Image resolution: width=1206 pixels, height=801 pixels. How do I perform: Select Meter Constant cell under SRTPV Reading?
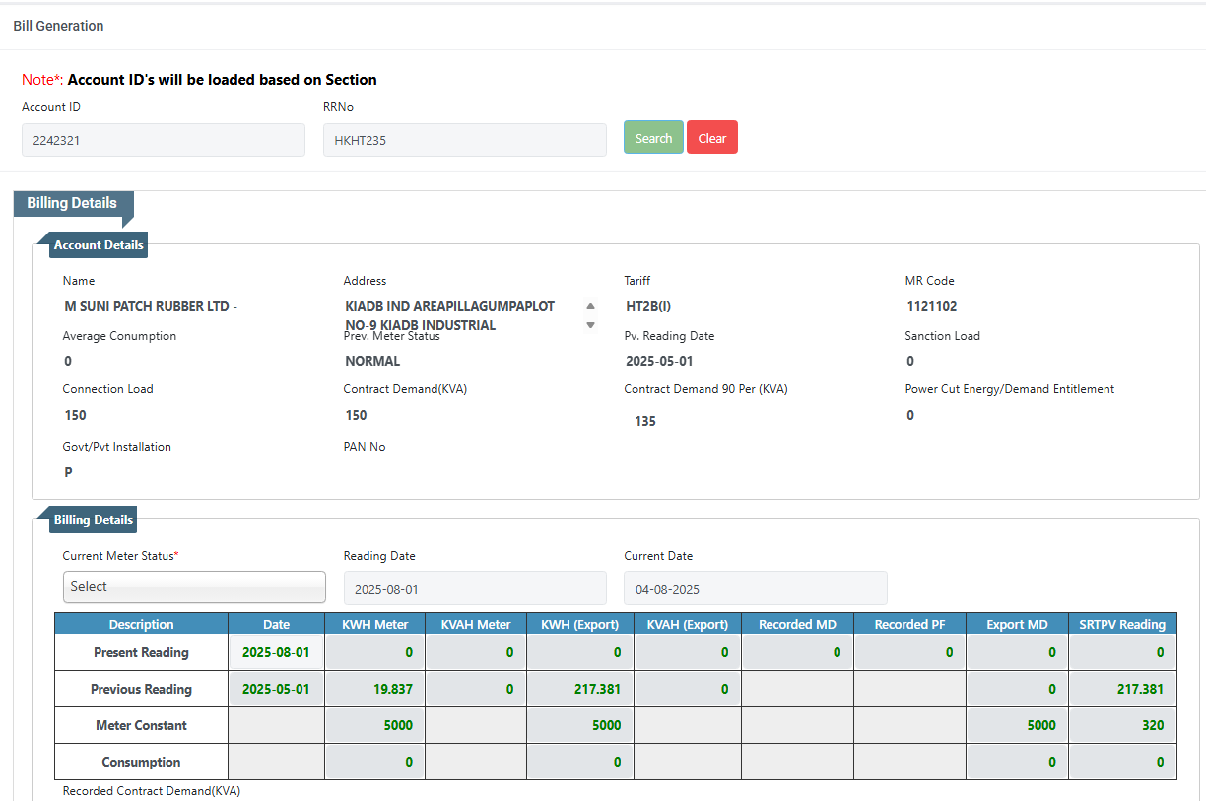tap(1122, 725)
